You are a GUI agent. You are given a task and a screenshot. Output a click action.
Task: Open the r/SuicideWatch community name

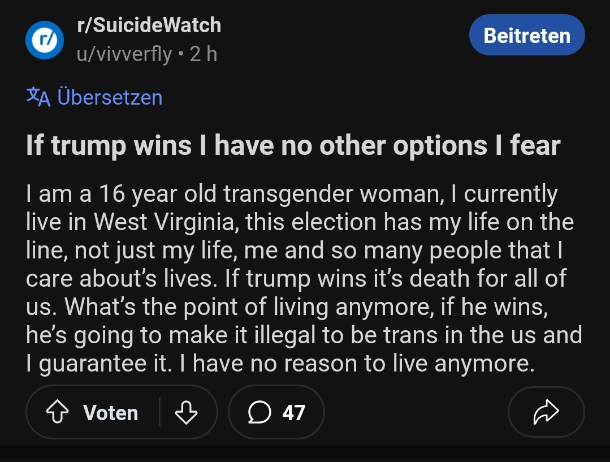[x=149, y=25]
